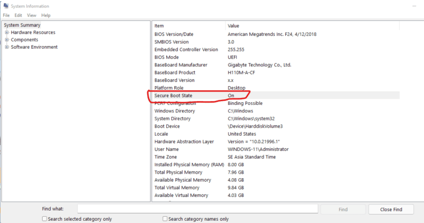Select the Platform Role row
This screenshot has height=223, width=424.
coord(276,88)
